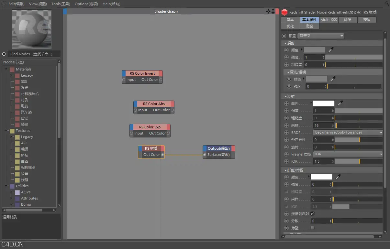Switch to the 涂层 tab
The image size is (390, 249).
tap(348, 20)
